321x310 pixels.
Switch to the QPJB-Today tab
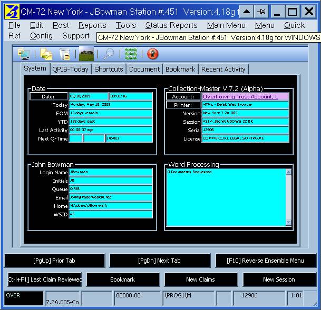pyautogui.click(x=71, y=69)
